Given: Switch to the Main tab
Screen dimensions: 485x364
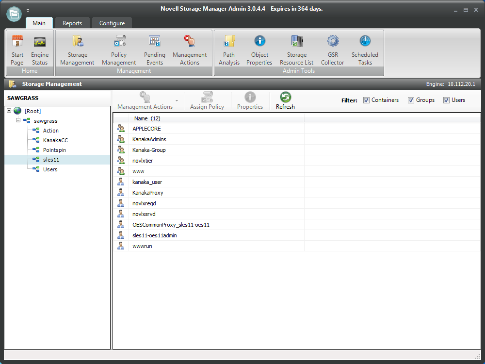Looking at the screenshot, I should [39, 23].
